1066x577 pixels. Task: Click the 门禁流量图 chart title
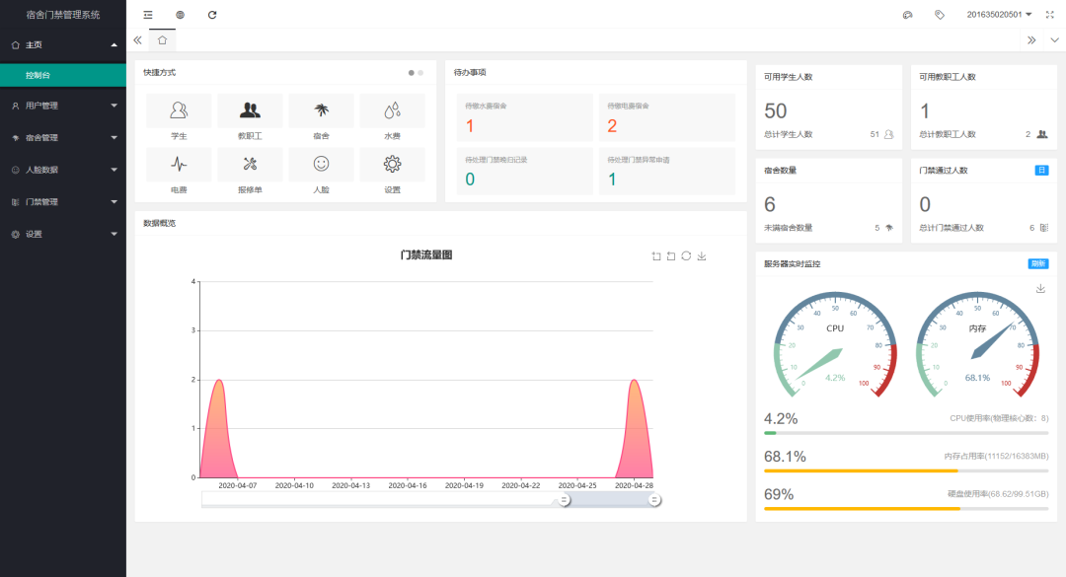[x=426, y=254]
